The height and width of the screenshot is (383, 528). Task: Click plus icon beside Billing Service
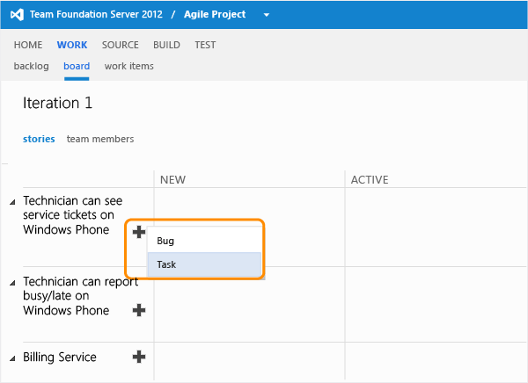click(139, 357)
